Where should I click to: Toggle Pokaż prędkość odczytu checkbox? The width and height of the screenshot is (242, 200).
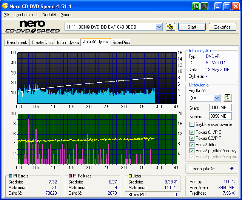pyautogui.click(x=192, y=151)
